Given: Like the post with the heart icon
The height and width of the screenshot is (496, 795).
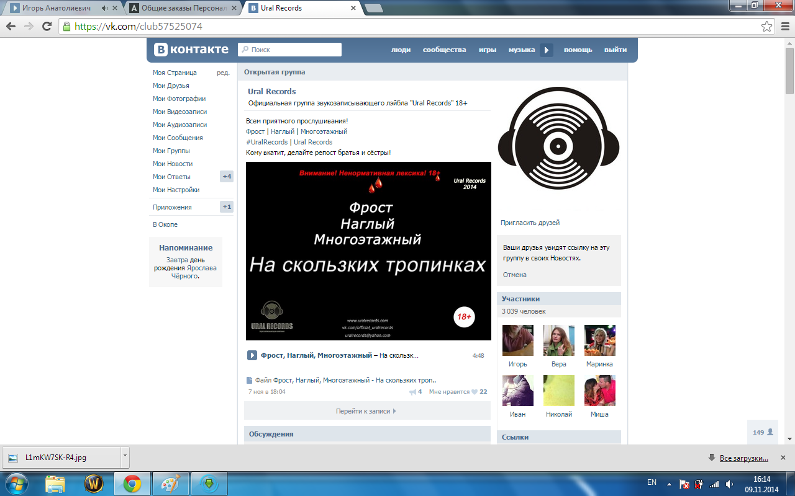Looking at the screenshot, I should pos(475,392).
